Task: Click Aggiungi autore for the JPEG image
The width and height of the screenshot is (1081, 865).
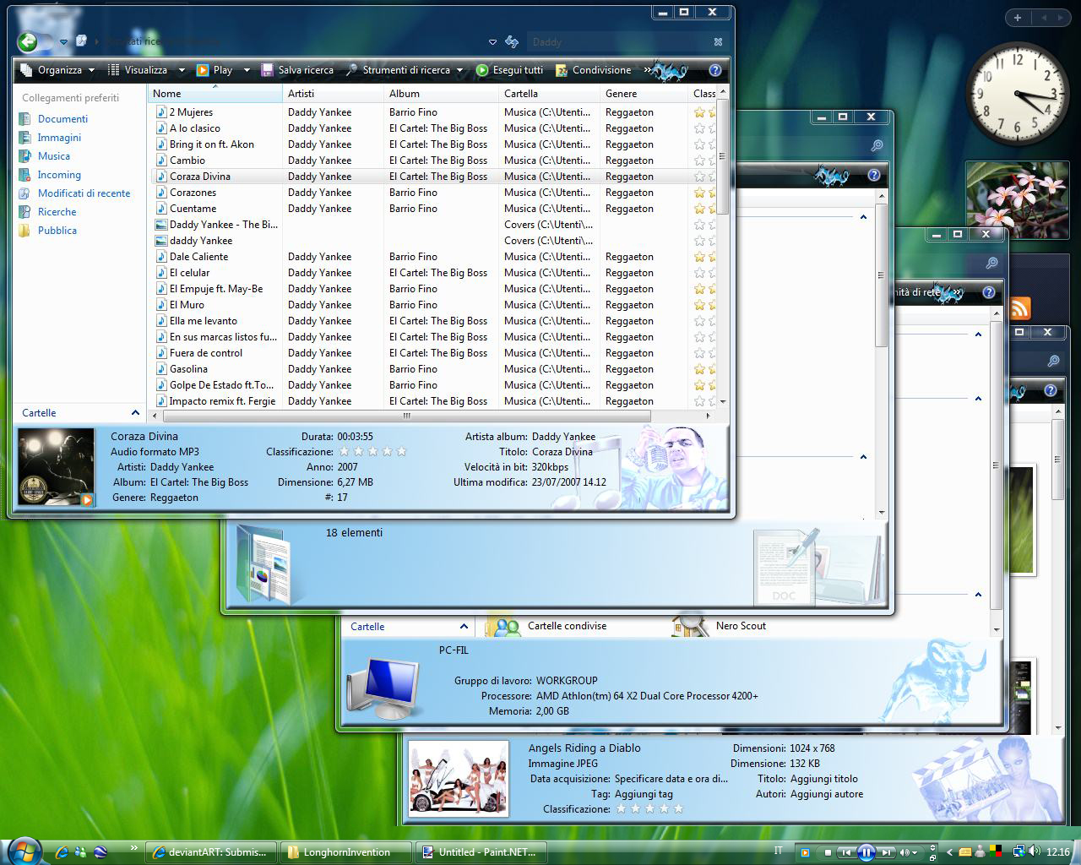Action: (x=826, y=794)
